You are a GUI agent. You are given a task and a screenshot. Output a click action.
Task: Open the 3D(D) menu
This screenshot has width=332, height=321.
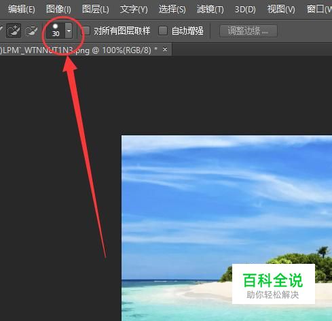coord(245,10)
